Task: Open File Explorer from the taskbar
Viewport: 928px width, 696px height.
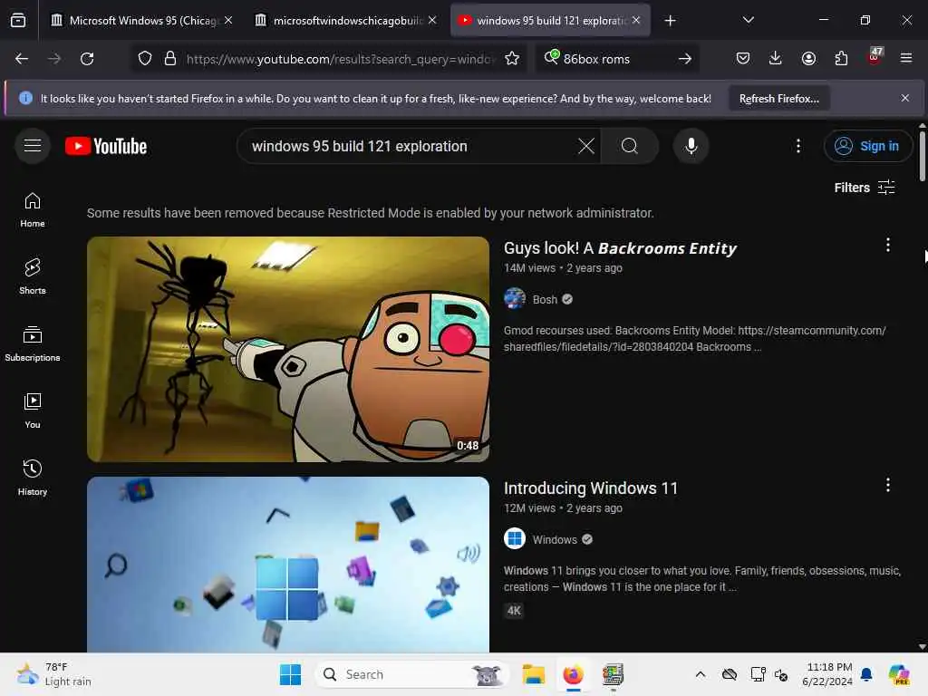Action: coord(533,674)
